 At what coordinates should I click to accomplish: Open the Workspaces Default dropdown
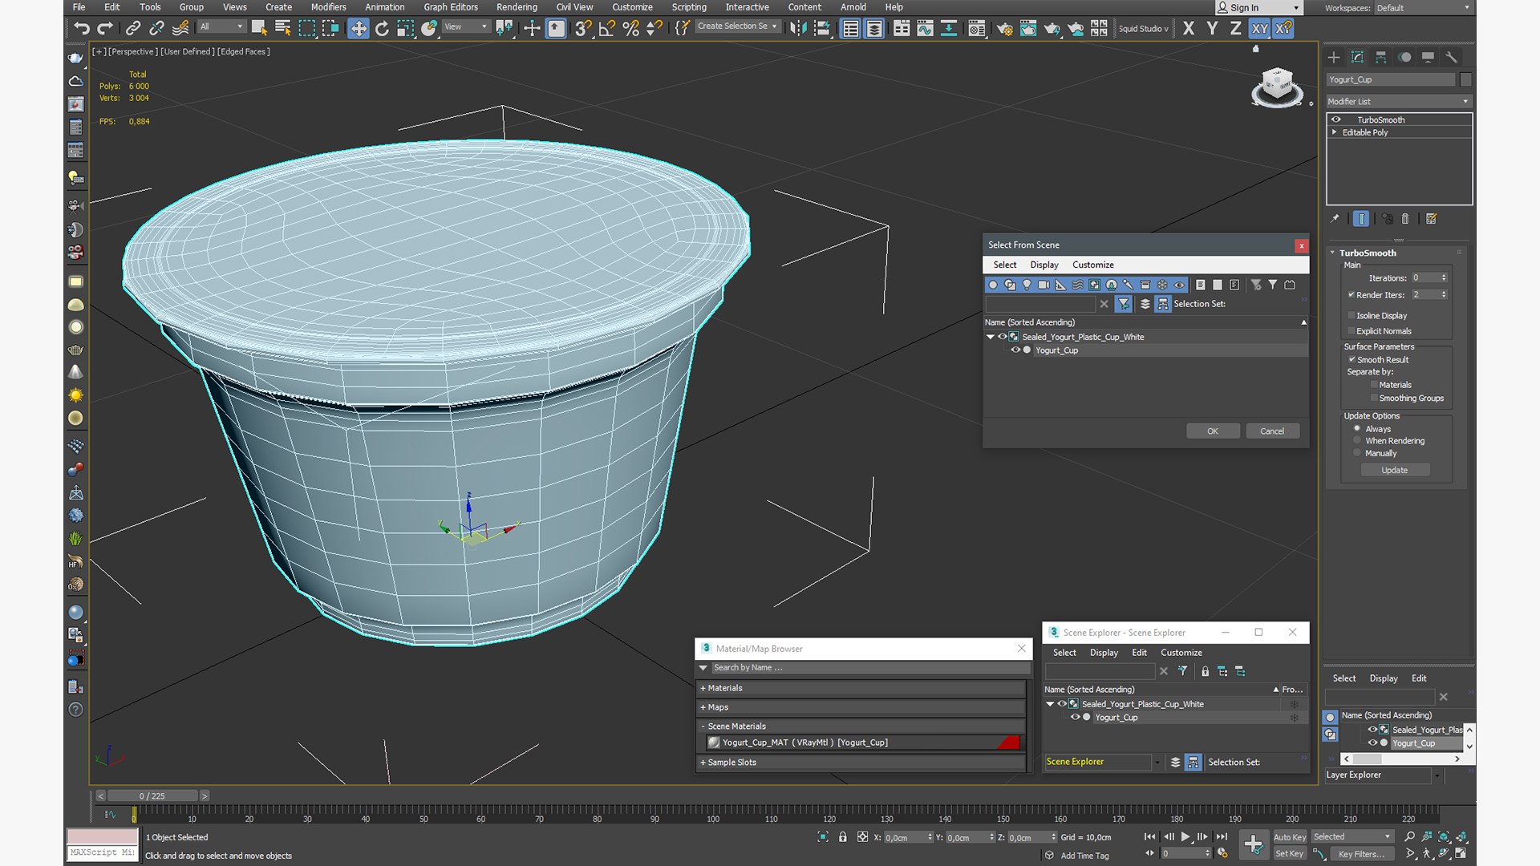(1424, 8)
